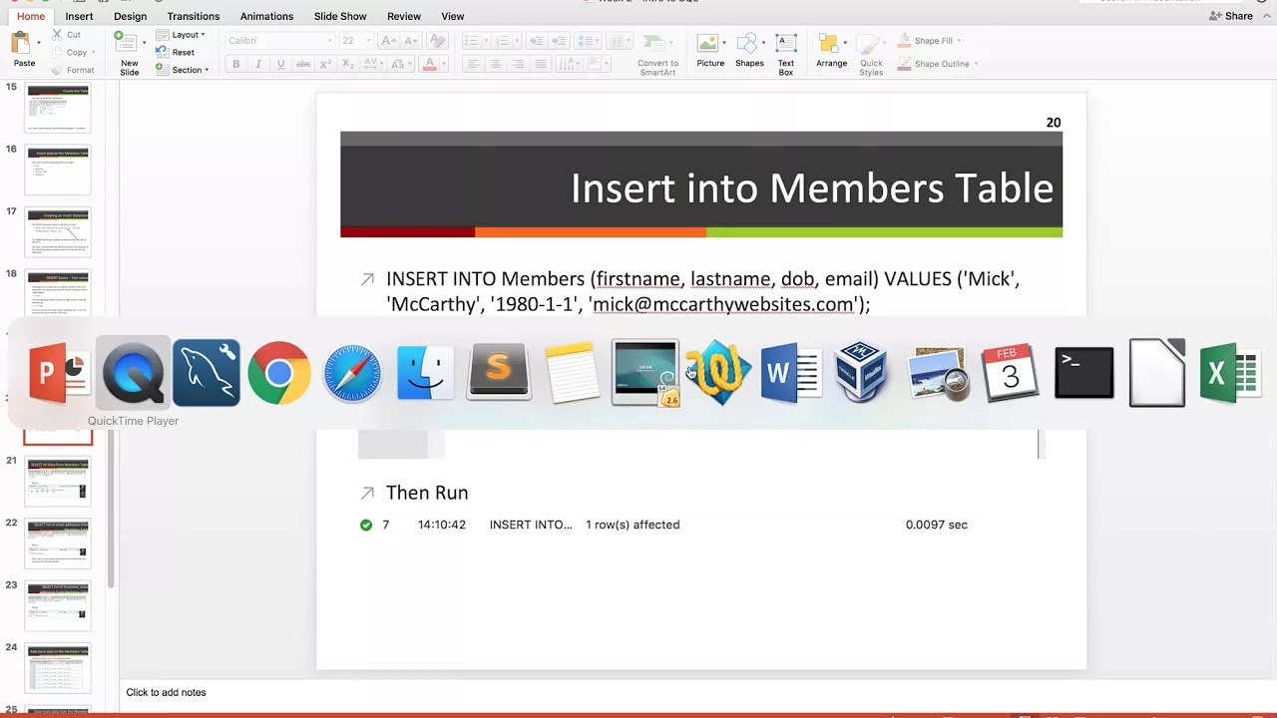Screen dimensions: 1277x718
Task: Open Microsoft Excel from the dock
Action: pos(1231,373)
